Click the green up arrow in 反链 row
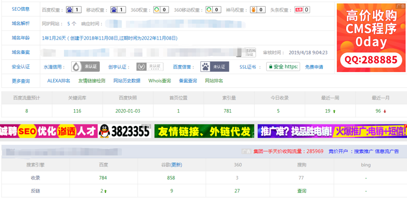 [x=105, y=191]
